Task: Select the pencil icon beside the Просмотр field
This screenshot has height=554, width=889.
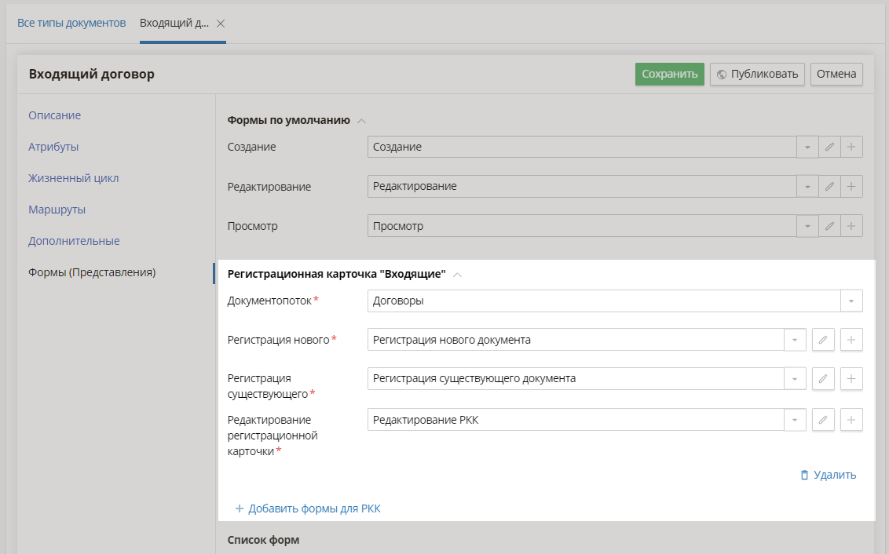Action: 830,225
